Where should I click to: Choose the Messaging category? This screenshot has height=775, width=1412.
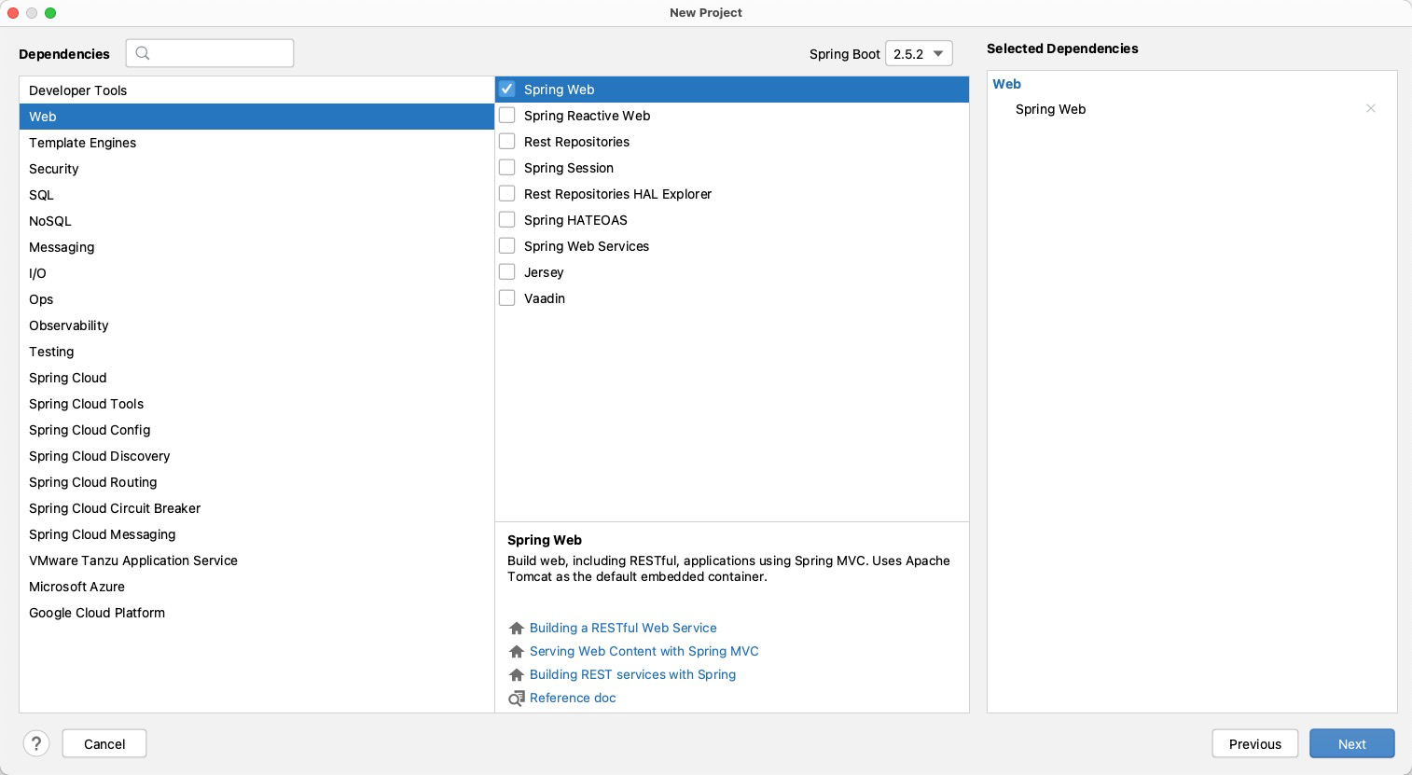coord(256,247)
